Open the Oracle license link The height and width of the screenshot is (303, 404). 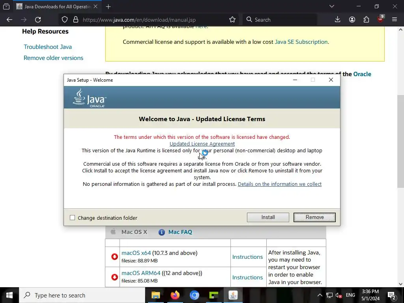coord(362,74)
